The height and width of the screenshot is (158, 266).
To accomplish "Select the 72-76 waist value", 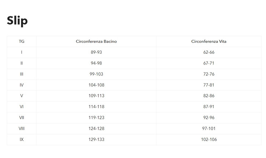I will 209,74.
